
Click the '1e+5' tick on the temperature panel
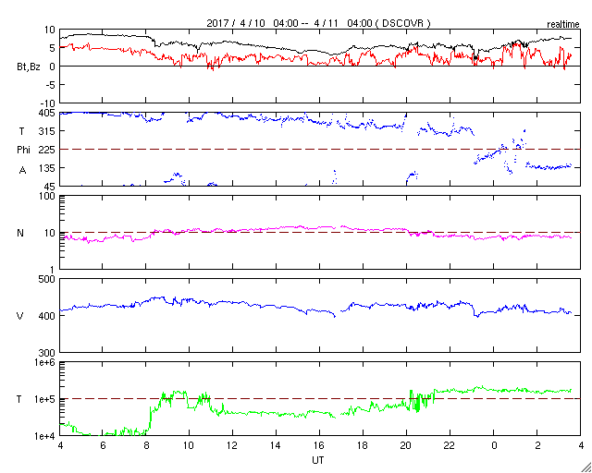click(x=45, y=399)
